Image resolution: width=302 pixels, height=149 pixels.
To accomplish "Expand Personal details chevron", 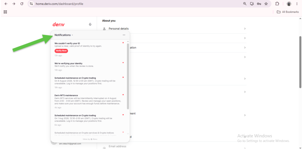I will pyautogui.click(x=245, y=29).
